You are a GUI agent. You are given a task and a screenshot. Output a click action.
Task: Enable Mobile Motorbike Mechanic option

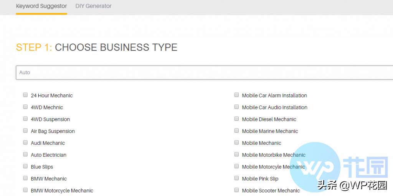click(236, 154)
